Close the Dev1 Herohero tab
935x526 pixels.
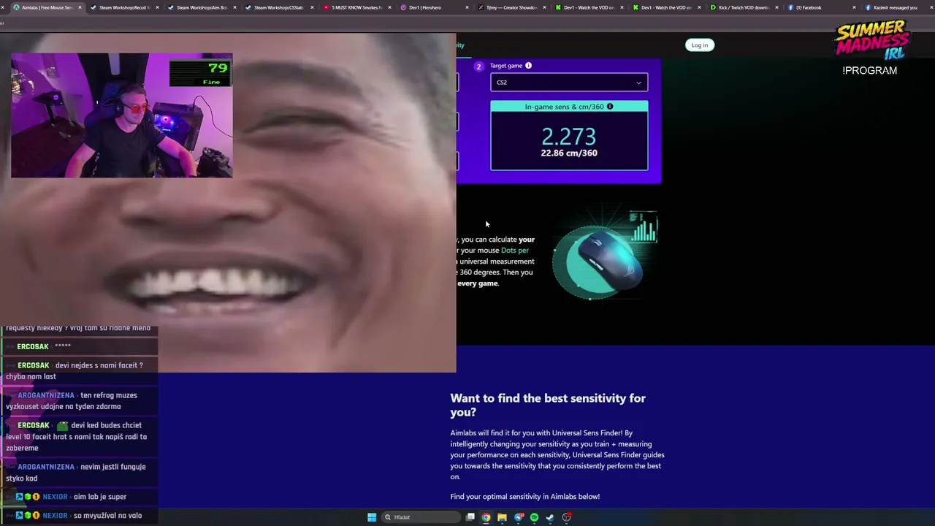[x=467, y=7]
